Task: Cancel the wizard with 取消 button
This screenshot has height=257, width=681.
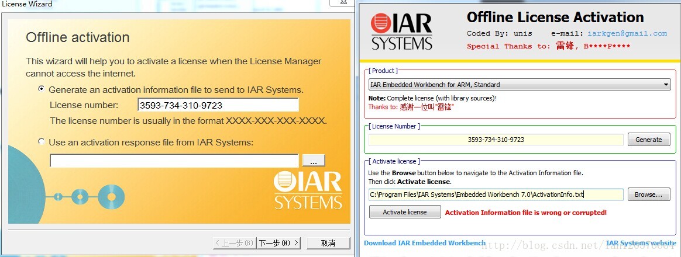Action: click(328, 243)
